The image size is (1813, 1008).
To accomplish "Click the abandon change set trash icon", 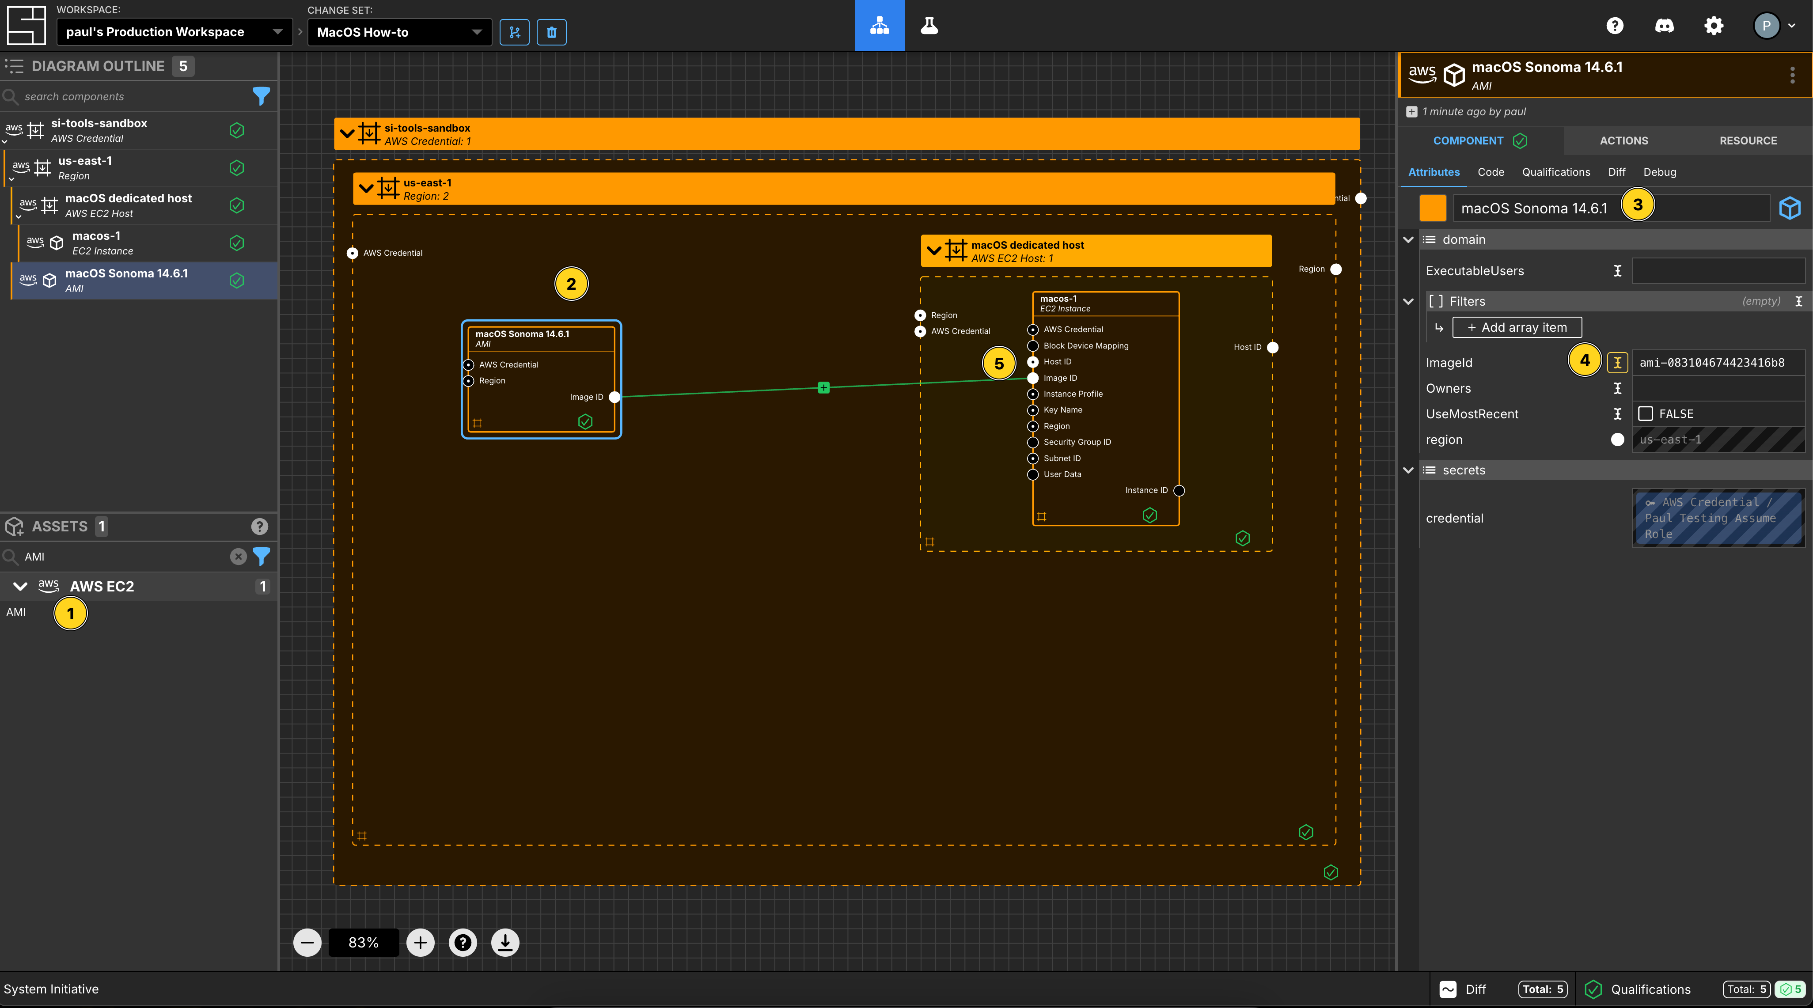I will (551, 32).
